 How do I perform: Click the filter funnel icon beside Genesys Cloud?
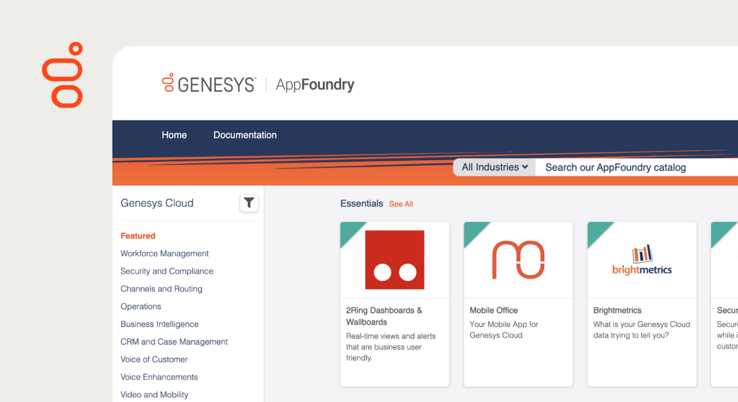[x=249, y=203]
